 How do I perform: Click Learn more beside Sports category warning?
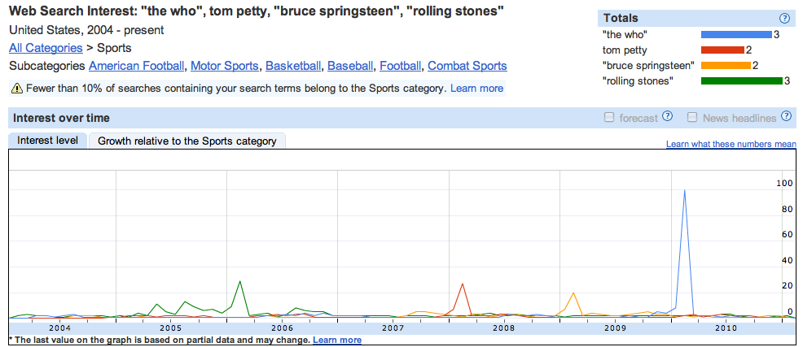point(476,88)
